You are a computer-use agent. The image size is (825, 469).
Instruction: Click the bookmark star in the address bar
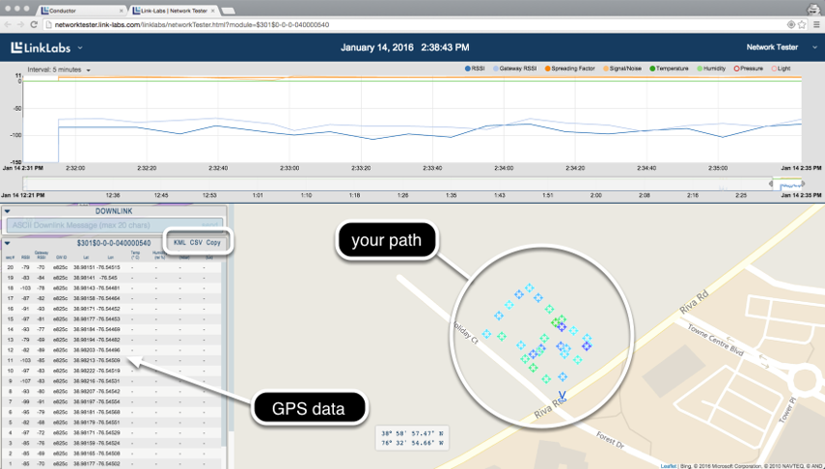tap(803, 23)
